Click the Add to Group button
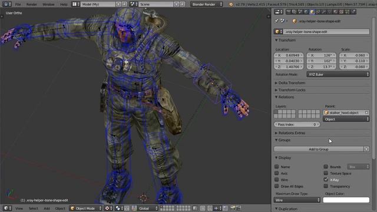Screen dimensions: 377x212 [319, 149]
